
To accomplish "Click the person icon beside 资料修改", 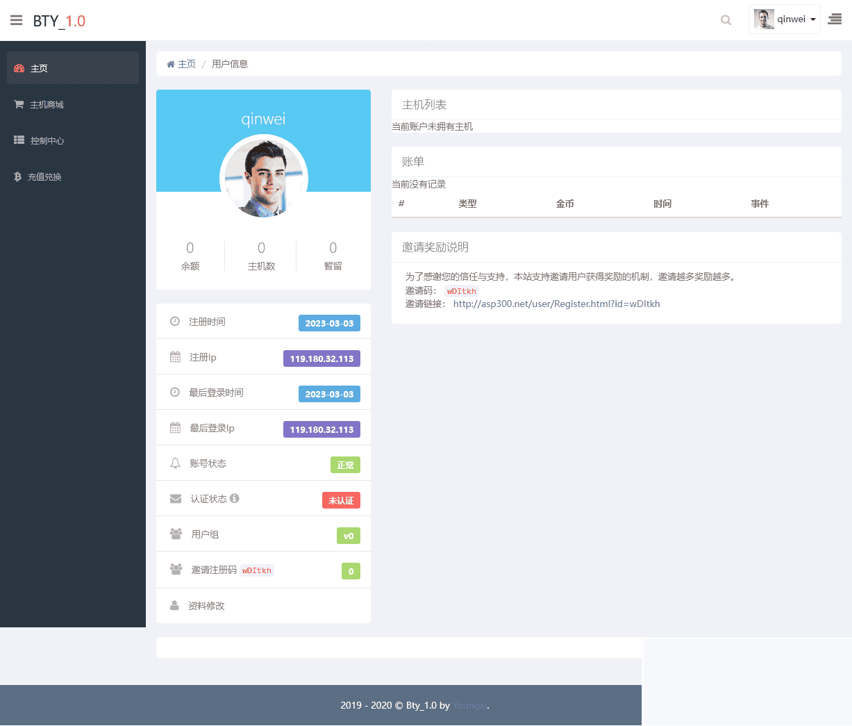I will click(x=175, y=605).
